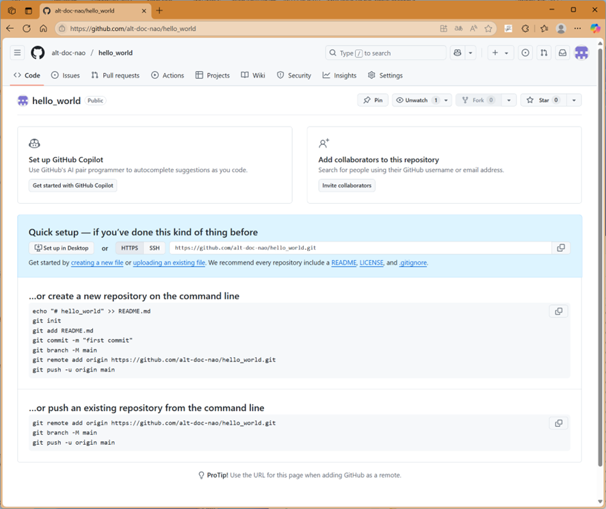This screenshot has width=606, height=509.
Task: Open the user profile avatar menu
Action: 581,53
